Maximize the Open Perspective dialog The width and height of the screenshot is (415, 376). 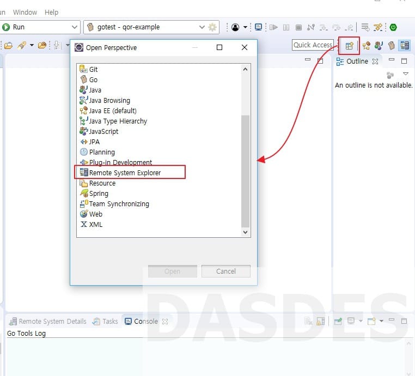pyautogui.click(x=219, y=47)
